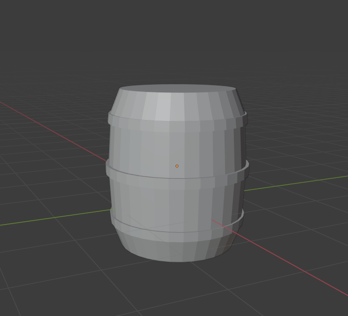This screenshot has width=348, height=316.
Task: Click the upper hoop ring of the barrel
Action: (177, 126)
